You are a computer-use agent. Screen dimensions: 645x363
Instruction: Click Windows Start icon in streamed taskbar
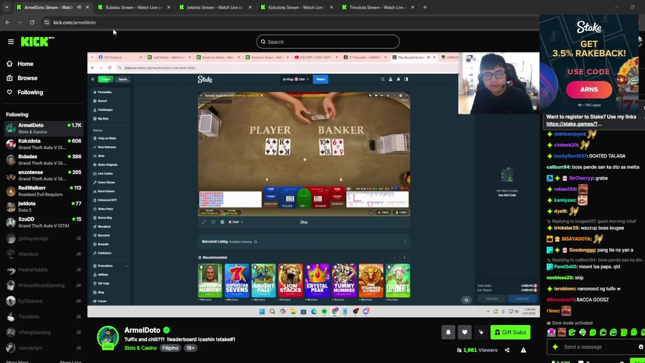[x=262, y=311]
